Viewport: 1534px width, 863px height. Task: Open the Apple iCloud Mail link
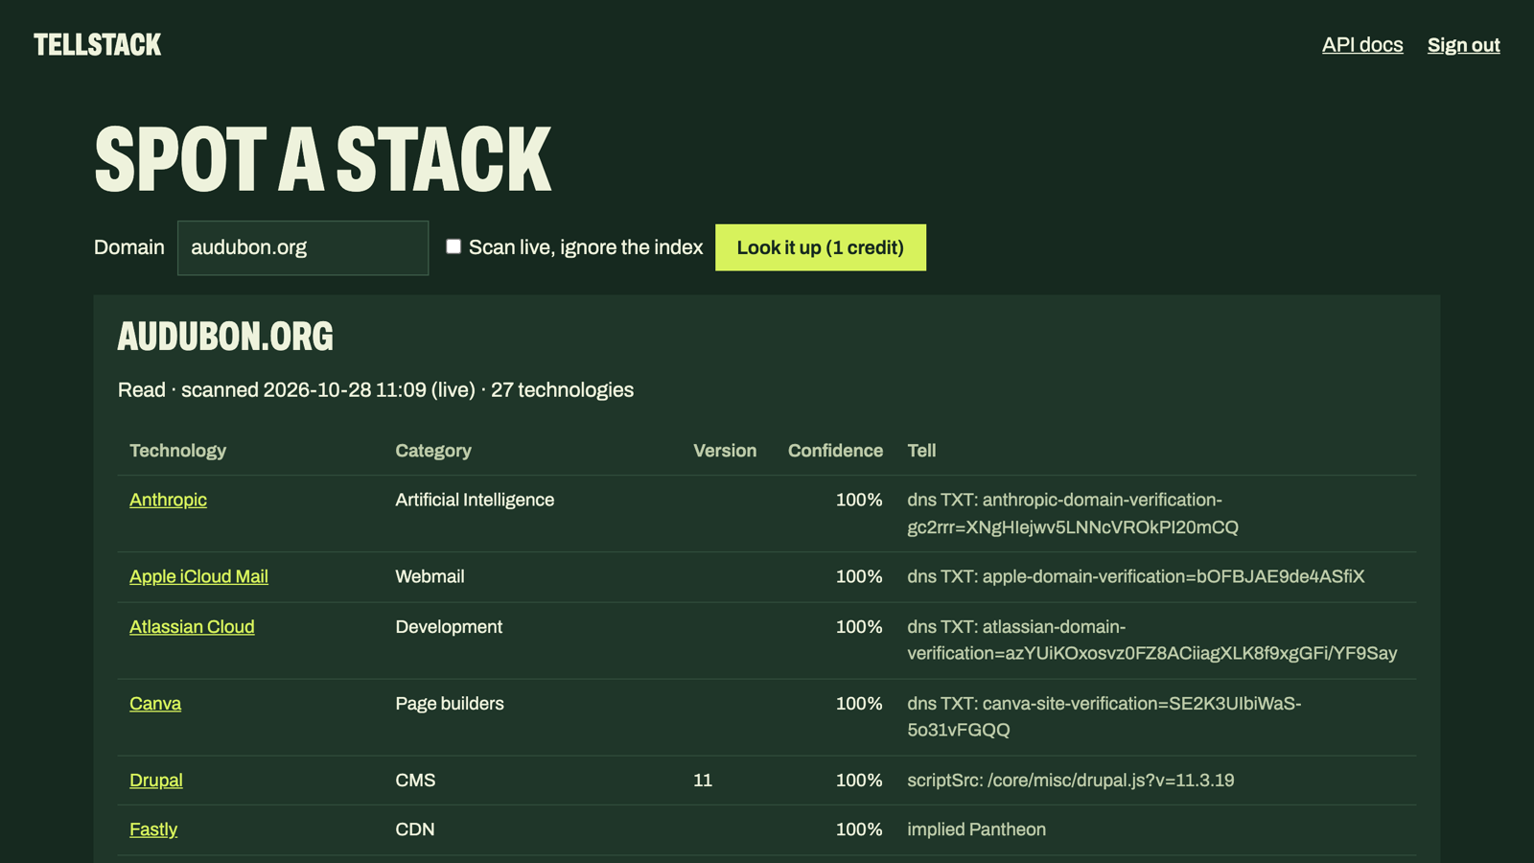click(x=198, y=576)
